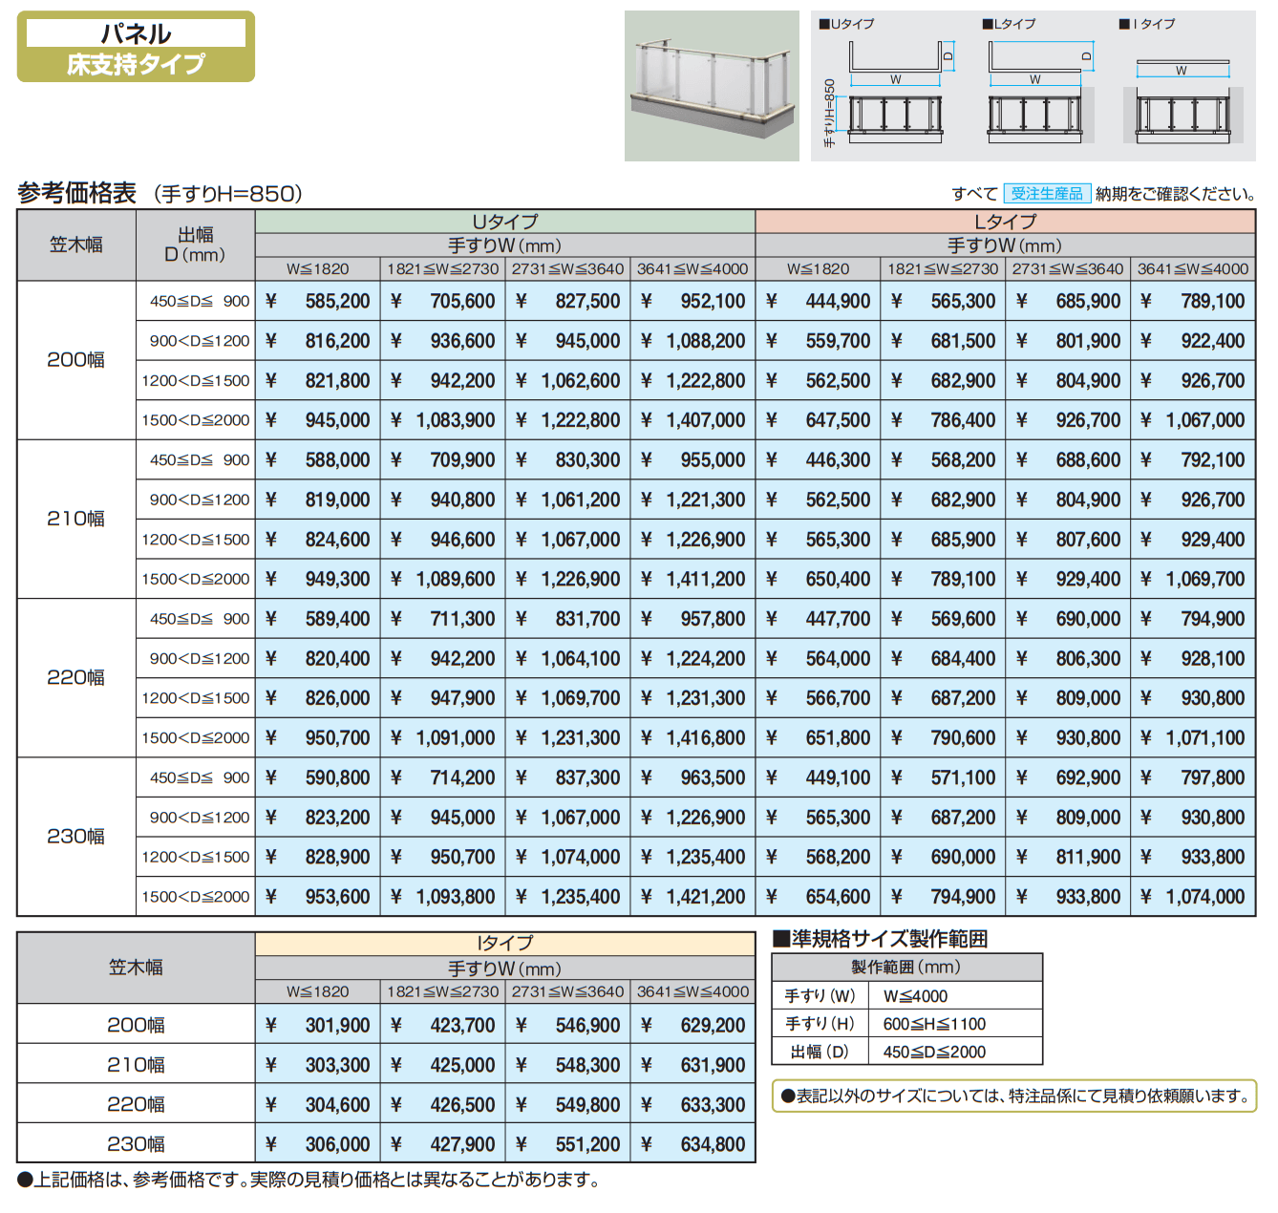Screen dimensions: 1278x1213
Task: Switch to the Iタイプ price table
Action: pyautogui.click(x=503, y=942)
